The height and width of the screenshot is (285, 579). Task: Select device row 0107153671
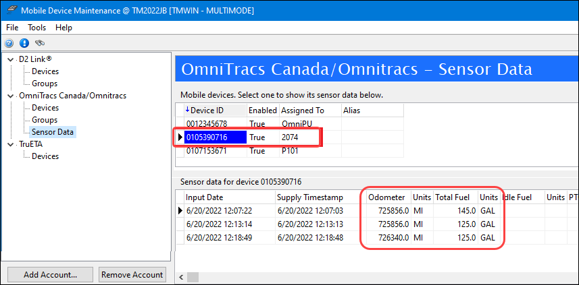point(208,151)
